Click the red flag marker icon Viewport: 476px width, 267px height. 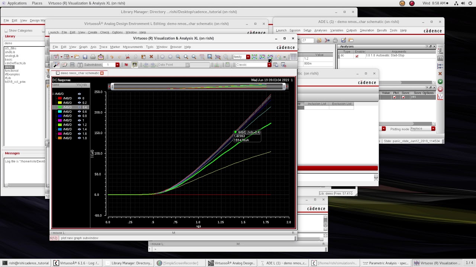126,65
